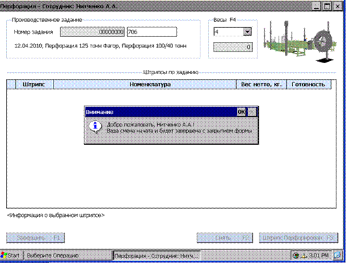This screenshot has height=263, width=346.
Task: Open the Весы F4 dropdown arrow
Action: (x=247, y=32)
